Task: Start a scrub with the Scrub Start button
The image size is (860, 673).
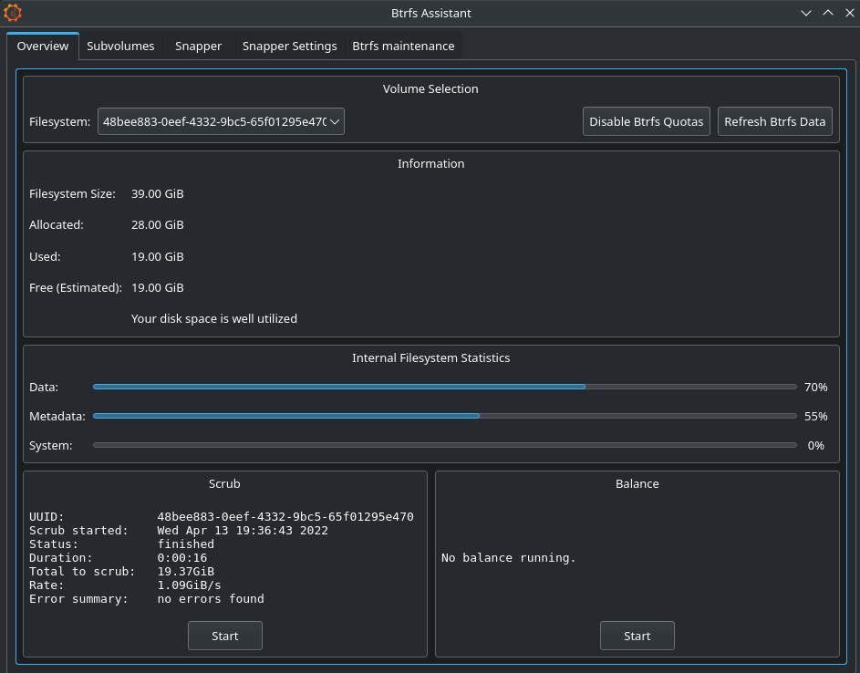Action: tap(224, 636)
